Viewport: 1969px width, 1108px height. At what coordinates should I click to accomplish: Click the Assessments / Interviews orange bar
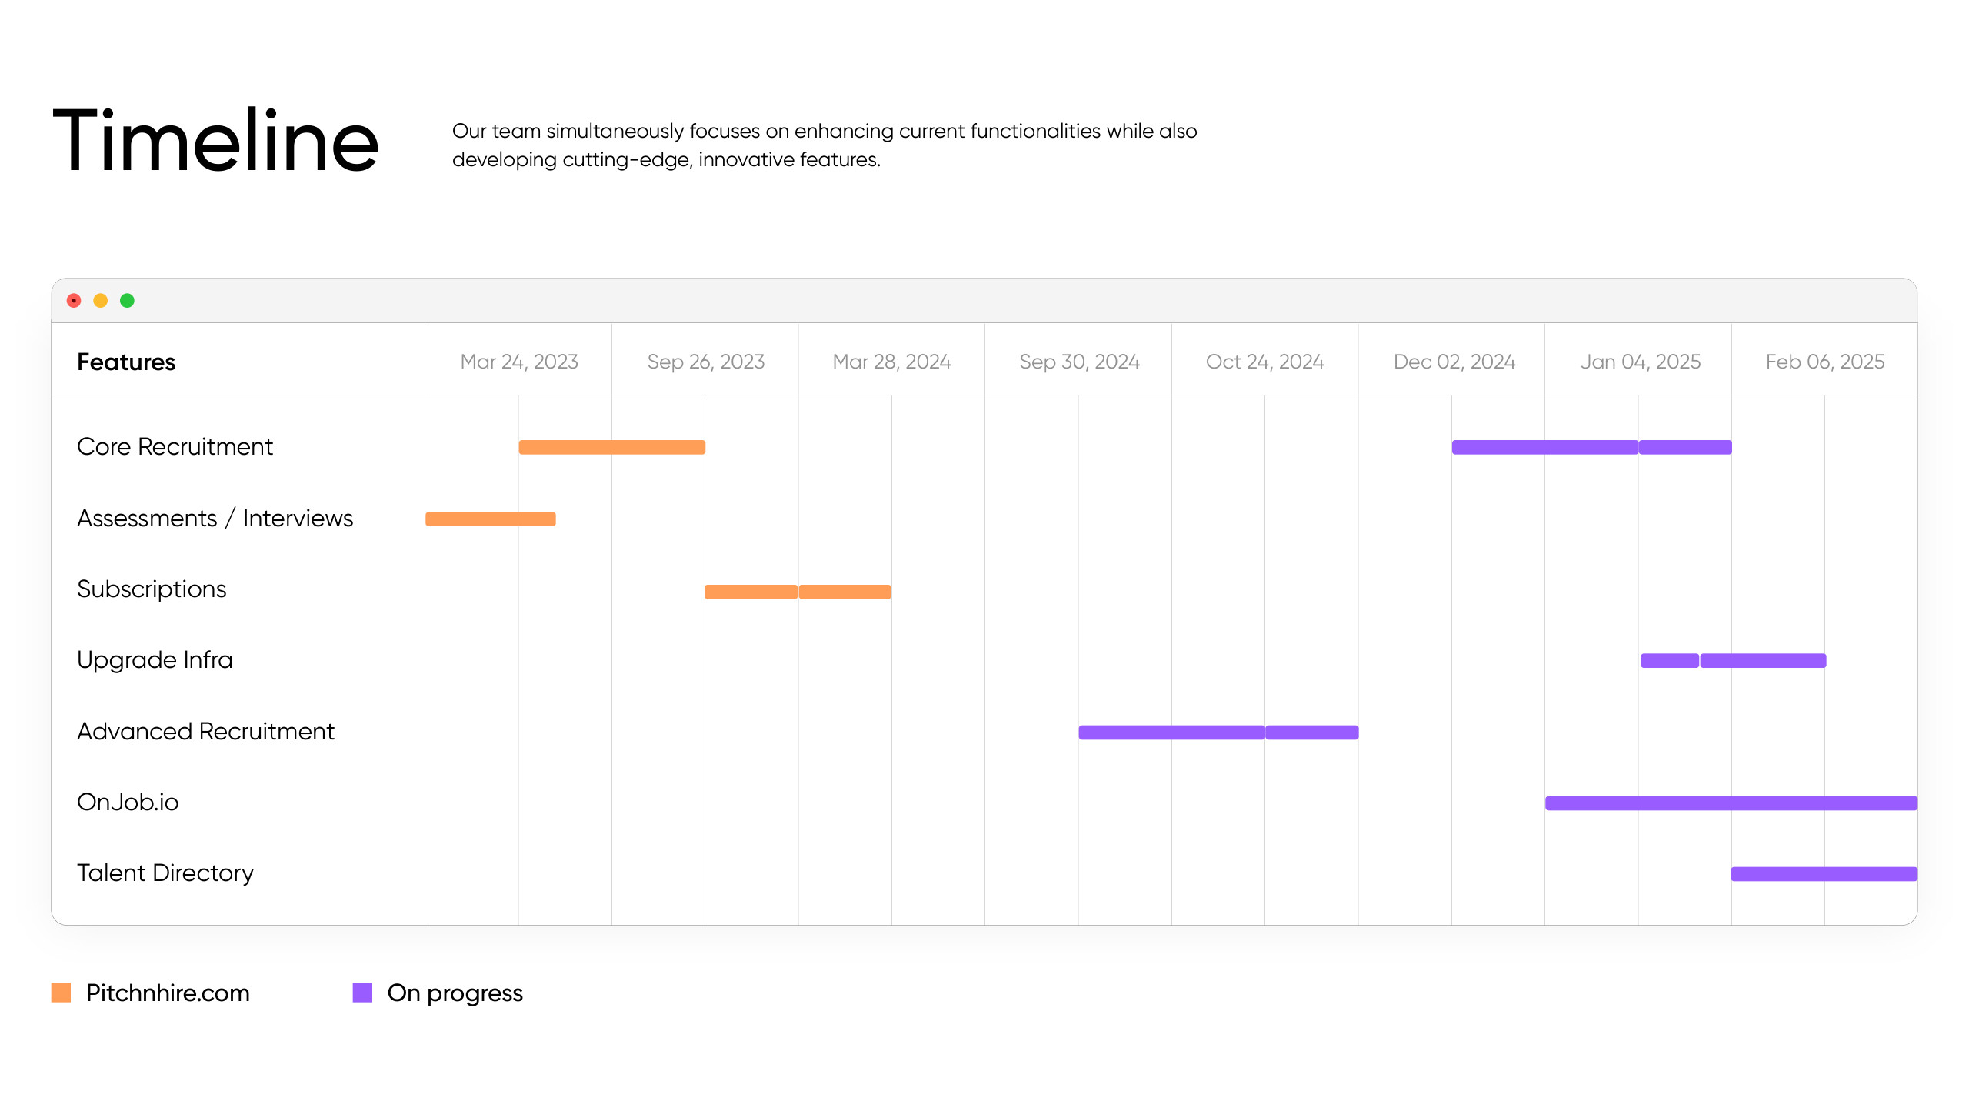(x=491, y=519)
